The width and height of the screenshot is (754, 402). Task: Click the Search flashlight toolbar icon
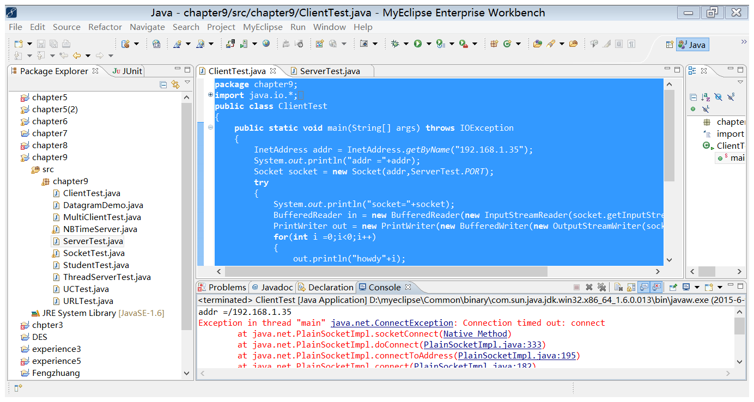(x=551, y=44)
